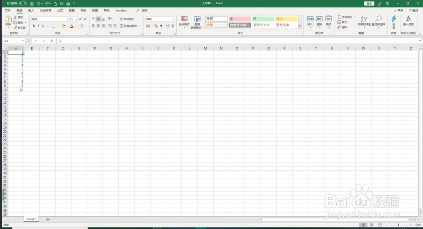423x229 pixels.
Task: Click the 登录 sign-in button
Action: [369, 3]
